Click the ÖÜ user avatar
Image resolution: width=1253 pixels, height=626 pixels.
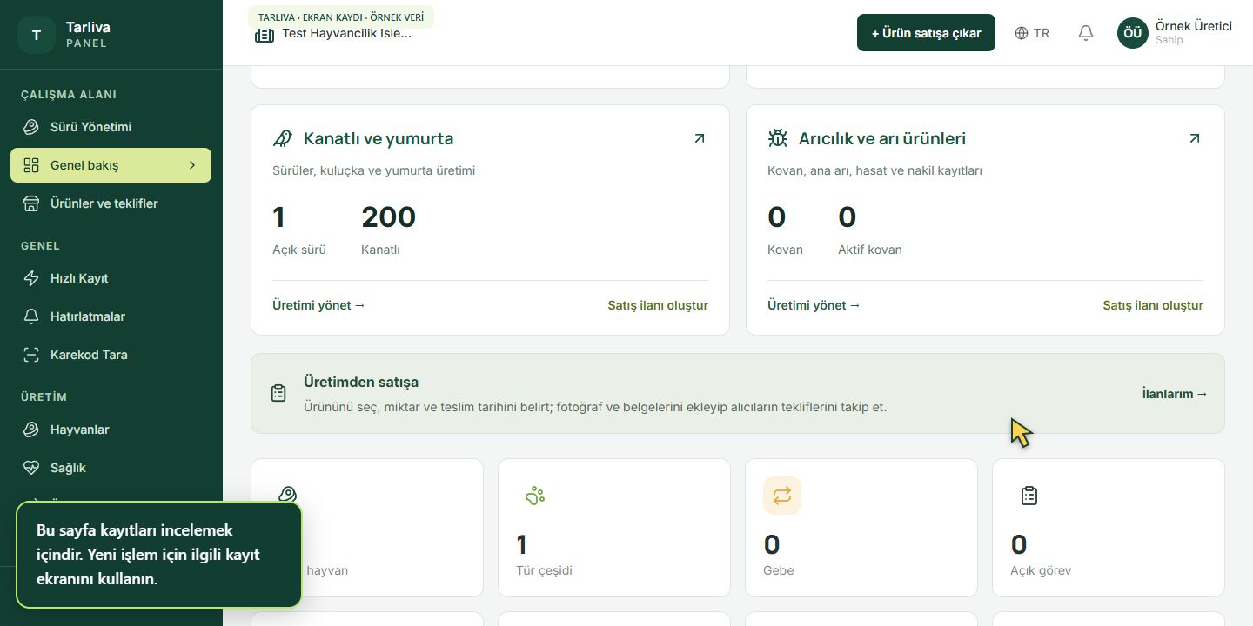click(1133, 33)
